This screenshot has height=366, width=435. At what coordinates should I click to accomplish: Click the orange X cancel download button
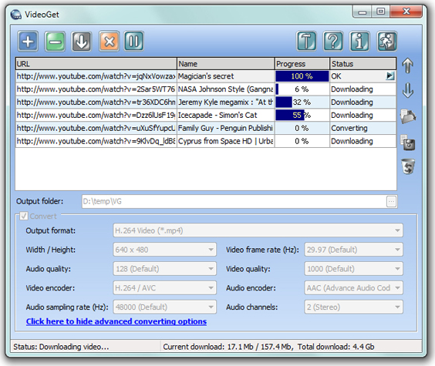pyautogui.click(x=109, y=42)
